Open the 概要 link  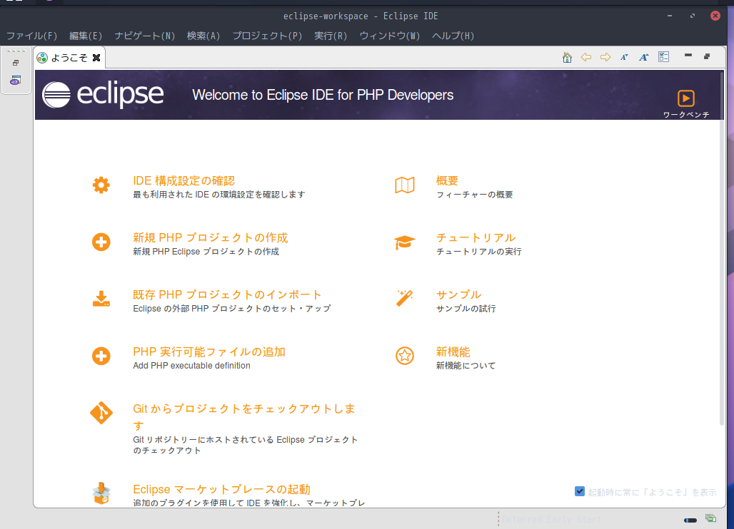(447, 181)
